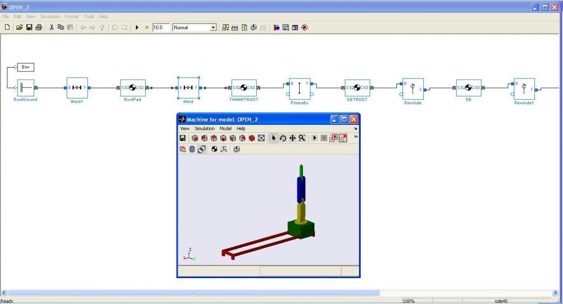Select the solid red isometric view cube
The height and width of the screenshot is (304, 563).
[x=252, y=138]
